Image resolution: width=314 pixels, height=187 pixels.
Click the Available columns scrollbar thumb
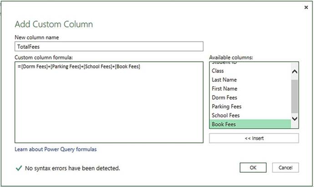coord(294,96)
